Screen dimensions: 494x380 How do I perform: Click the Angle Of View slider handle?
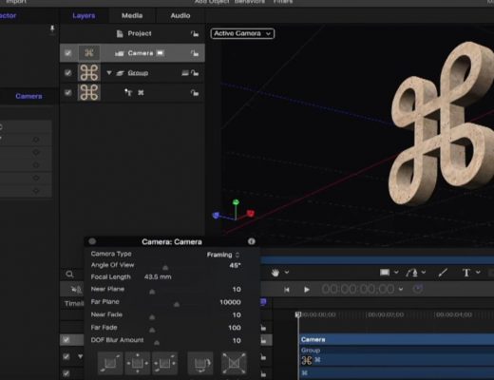(165, 268)
